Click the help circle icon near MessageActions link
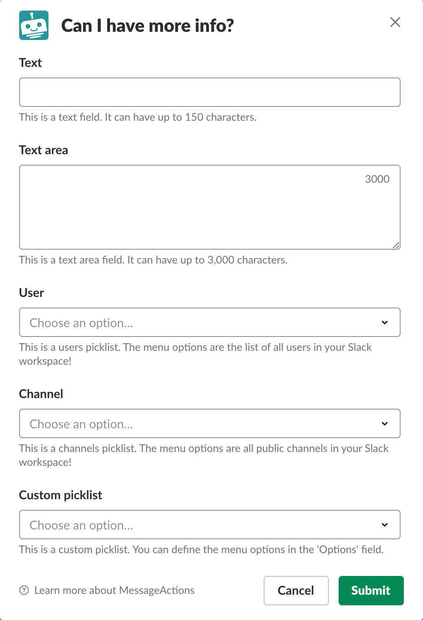Viewport: 423px width, 620px height. (x=24, y=590)
